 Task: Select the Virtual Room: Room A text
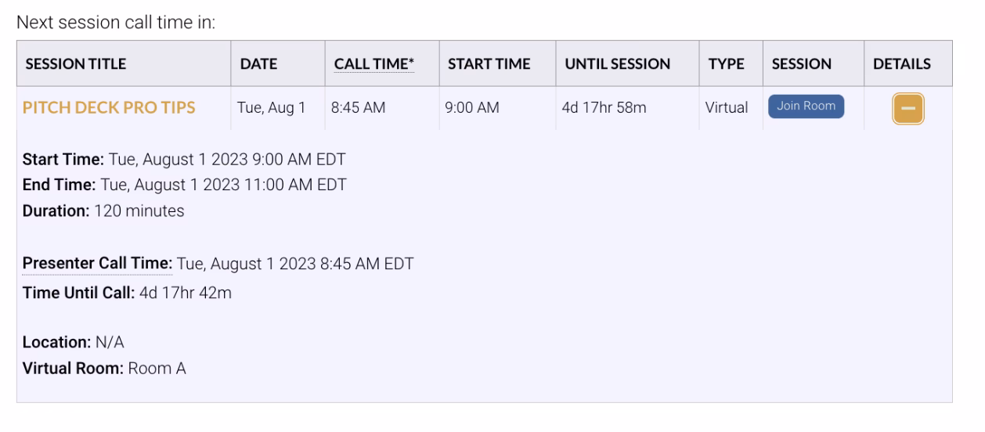(104, 368)
